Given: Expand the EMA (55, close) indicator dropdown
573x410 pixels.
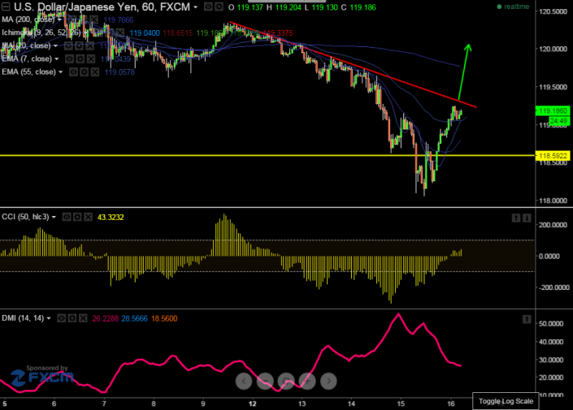Looking at the screenshot, I should coord(61,72).
